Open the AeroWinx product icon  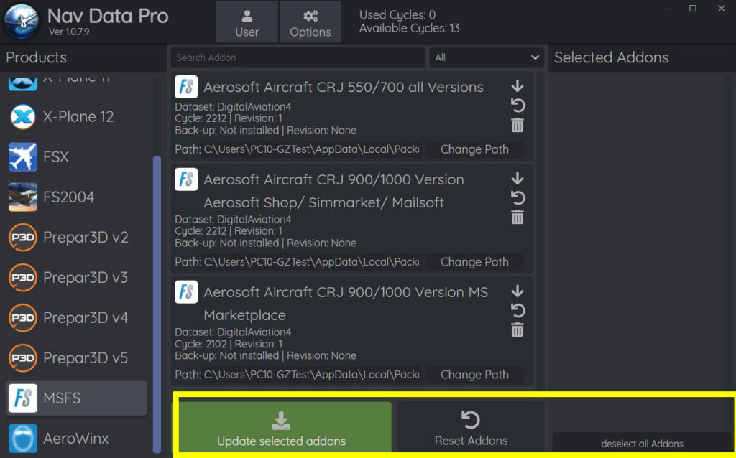[22, 439]
